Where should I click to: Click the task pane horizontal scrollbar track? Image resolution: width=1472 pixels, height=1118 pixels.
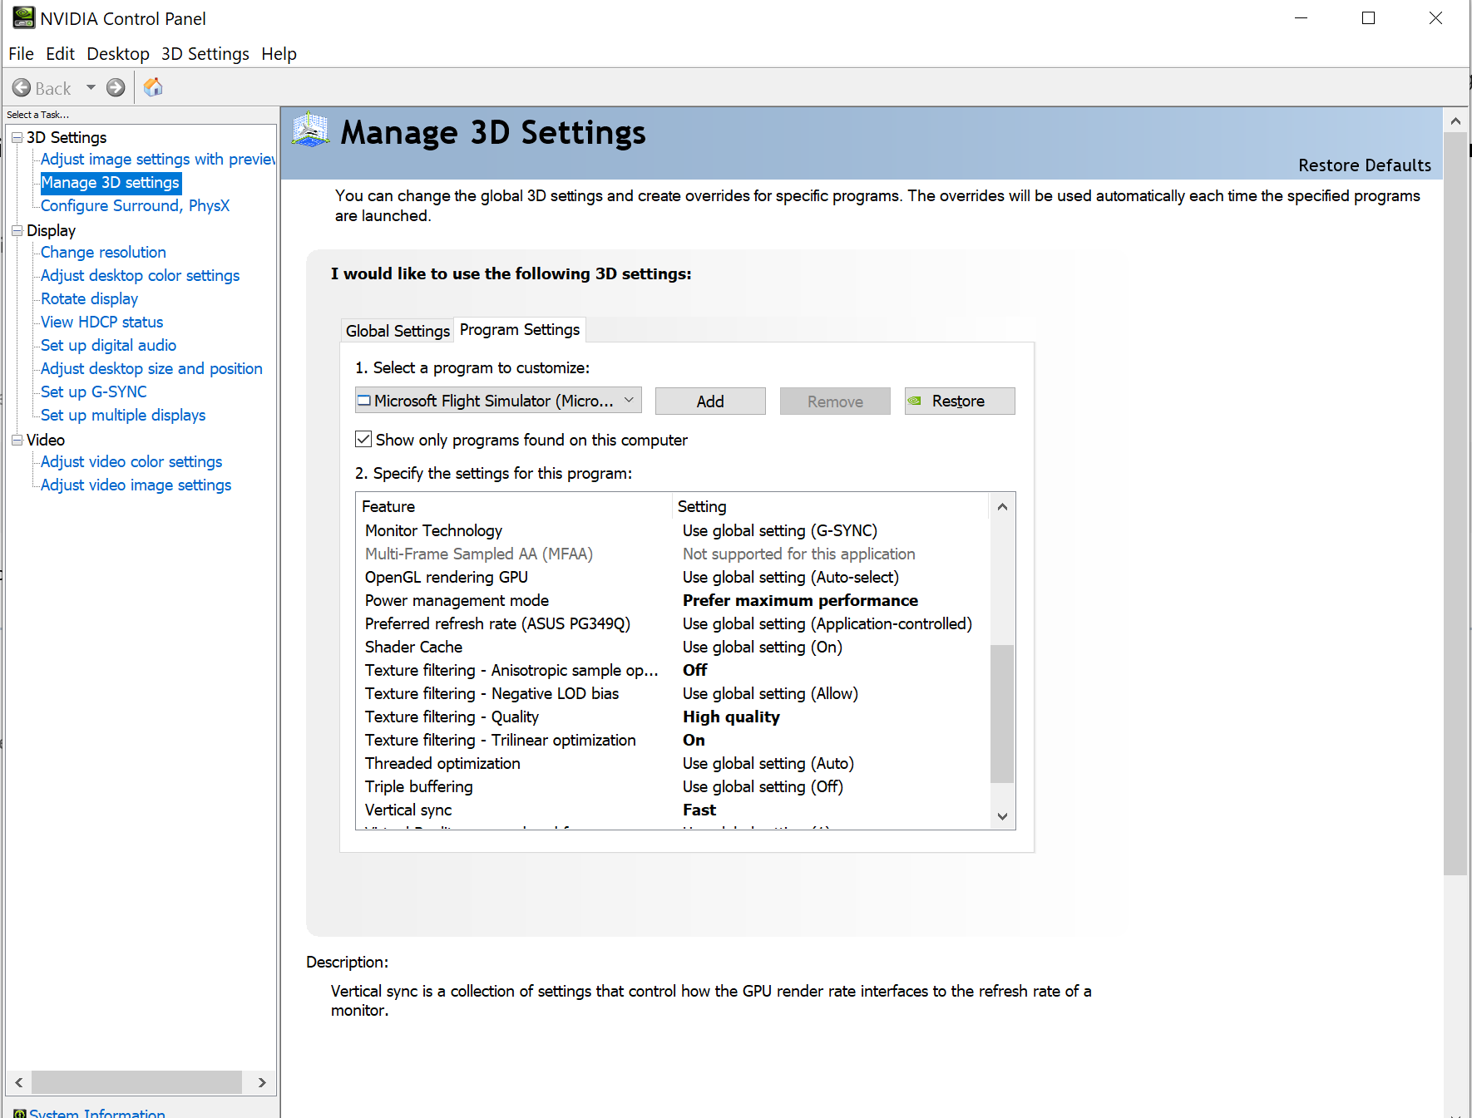tap(136, 1082)
